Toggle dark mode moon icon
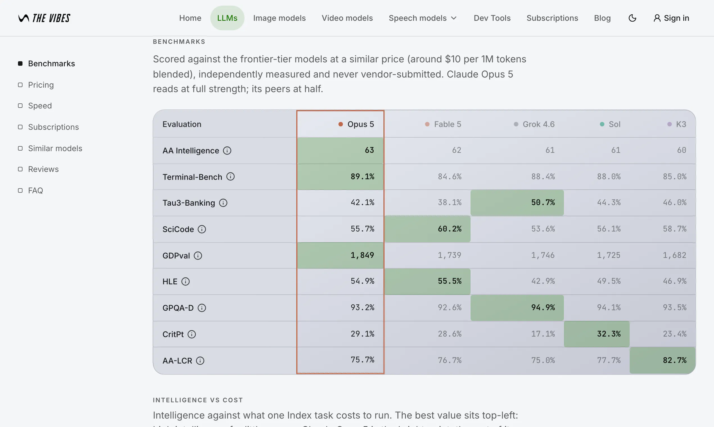This screenshot has width=714, height=427. (x=632, y=18)
